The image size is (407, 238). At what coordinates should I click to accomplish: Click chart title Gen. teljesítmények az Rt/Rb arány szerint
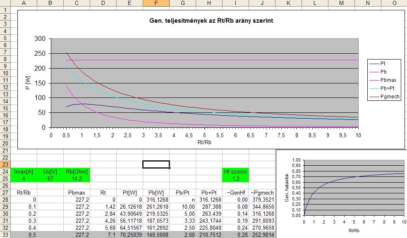coord(211,21)
